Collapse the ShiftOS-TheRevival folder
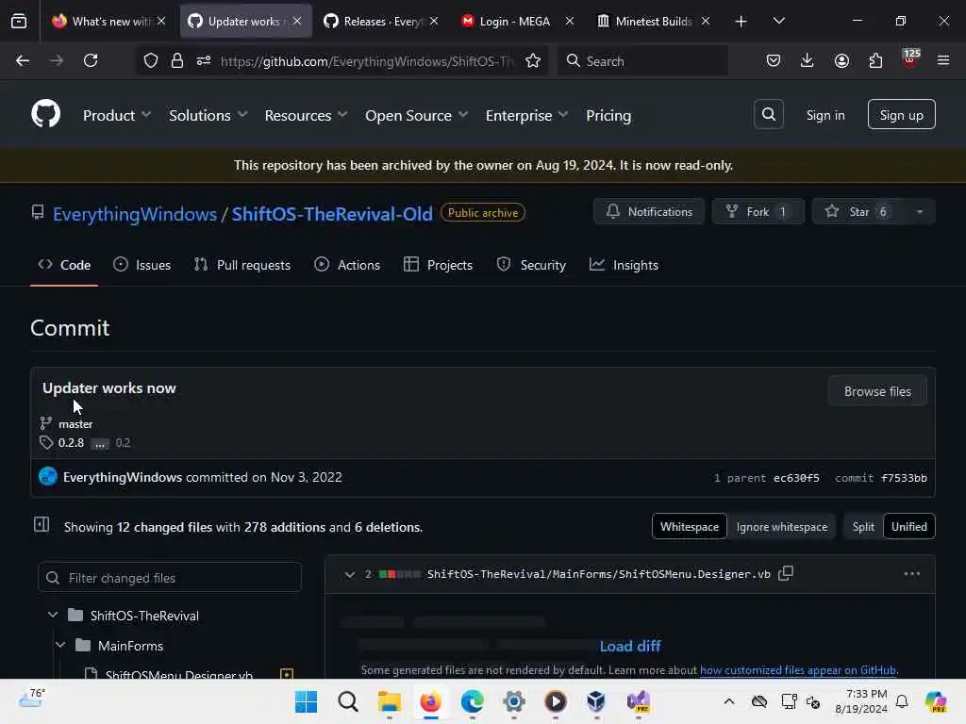 coord(53,615)
